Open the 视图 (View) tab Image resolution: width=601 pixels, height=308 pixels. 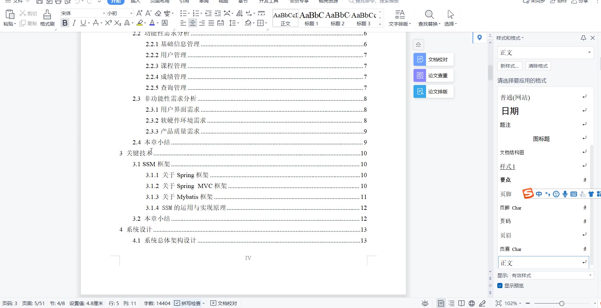click(x=223, y=2)
